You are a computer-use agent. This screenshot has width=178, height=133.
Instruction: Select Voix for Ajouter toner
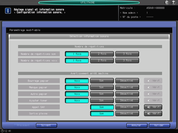(77, 100)
